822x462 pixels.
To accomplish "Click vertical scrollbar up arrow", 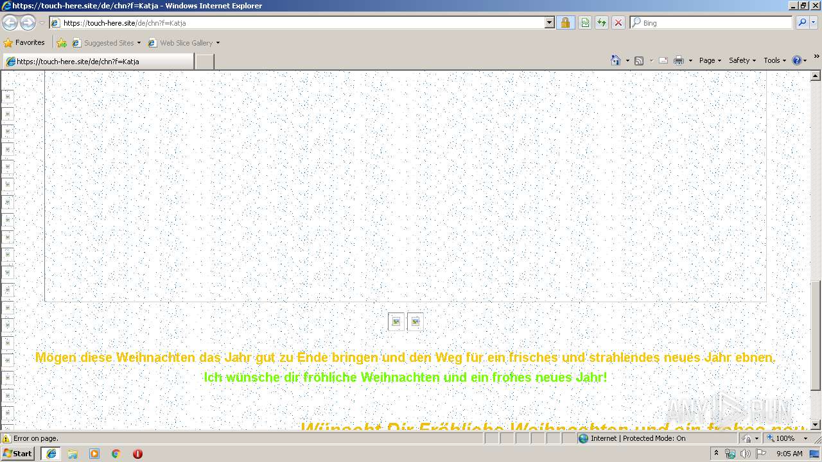I will click(x=816, y=76).
